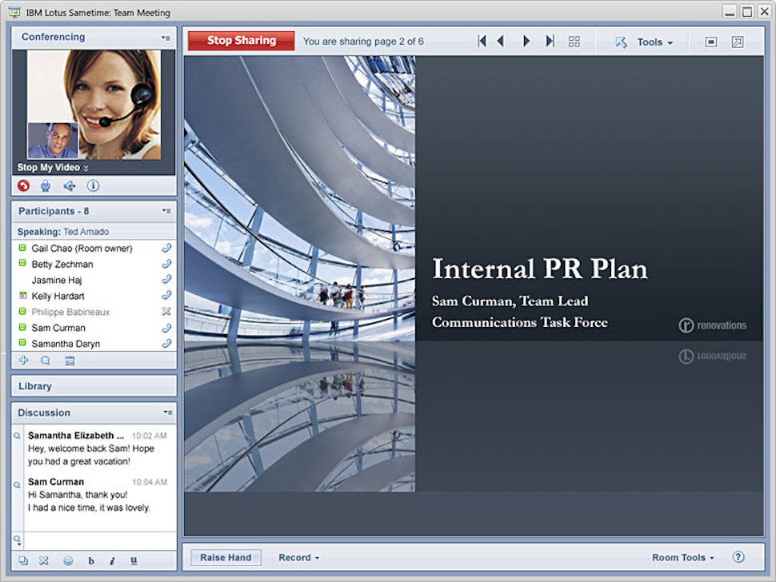Click the fit-to-window view icon

tap(710, 42)
